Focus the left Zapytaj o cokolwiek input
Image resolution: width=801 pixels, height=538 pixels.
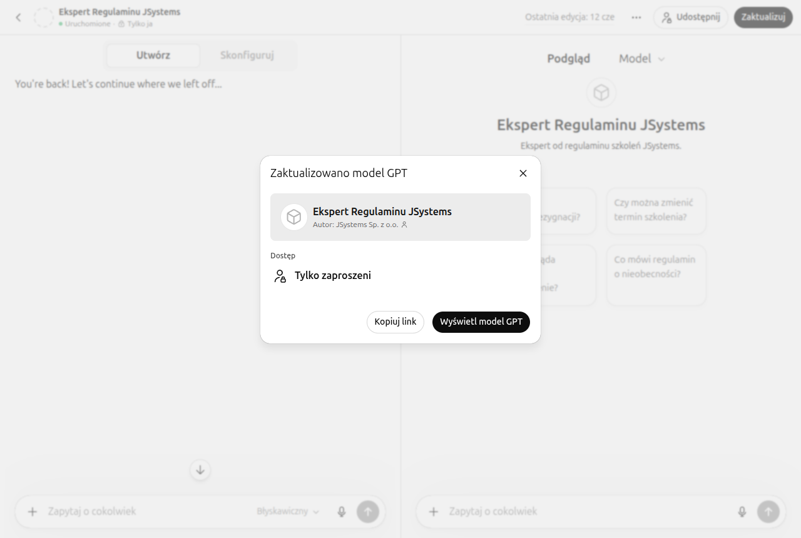pyautogui.click(x=147, y=512)
